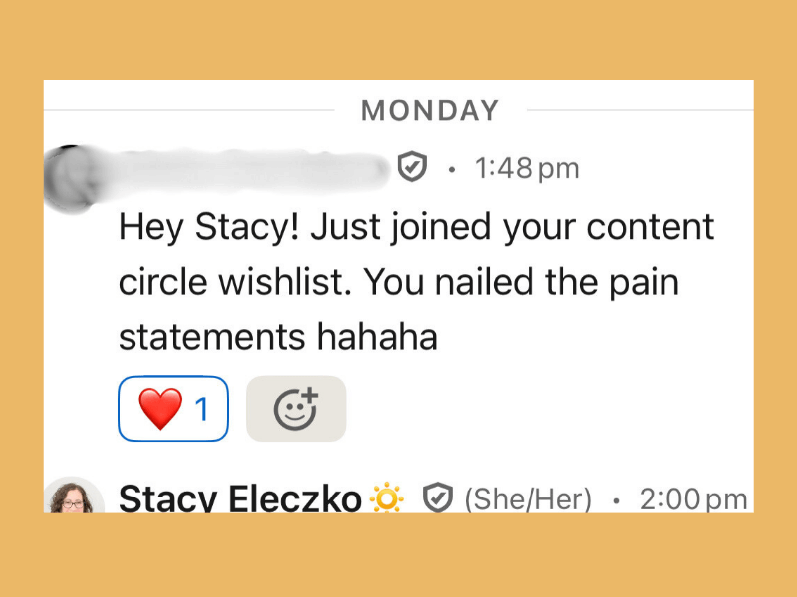Click the verified shield next to Stacy Eleczko
The height and width of the screenshot is (597, 797).
pyautogui.click(x=438, y=497)
